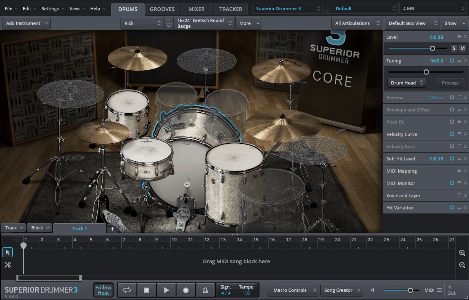Open the Velocity Curve menu icon
469x300 pixels.
tap(459, 134)
